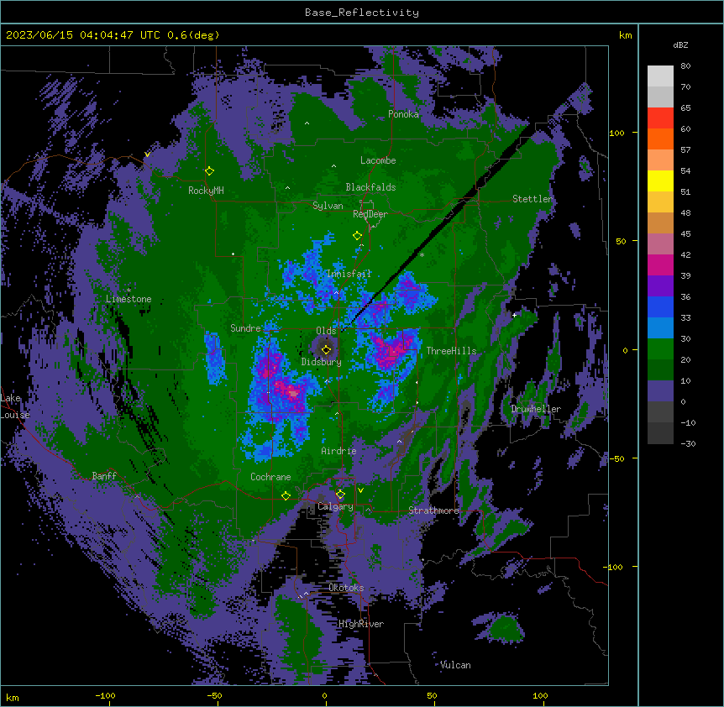Select the yellow diamond marker below Cochrane
Image resolution: width=724 pixels, height=707 pixels.
point(286,495)
